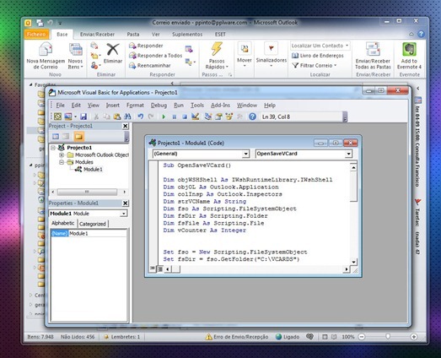The width and height of the screenshot is (441, 358).
Task: Click View Code icon in Project panel
Action: coord(56,137)
